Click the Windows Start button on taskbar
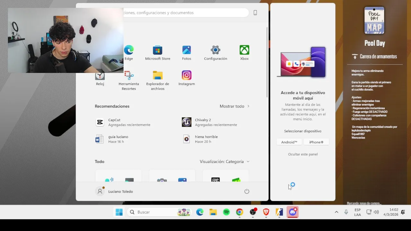 pos(119,212)
